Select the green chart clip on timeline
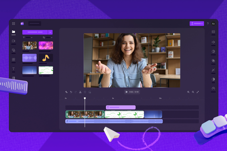 124,114
